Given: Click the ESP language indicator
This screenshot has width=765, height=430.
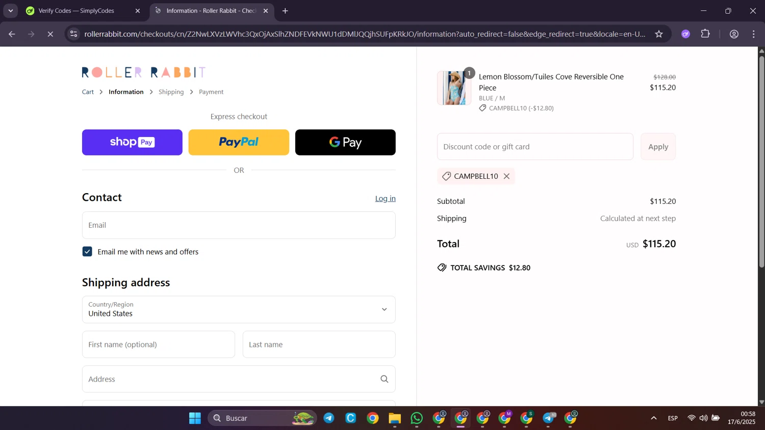Looking at the screenshot, I should 673,418.
